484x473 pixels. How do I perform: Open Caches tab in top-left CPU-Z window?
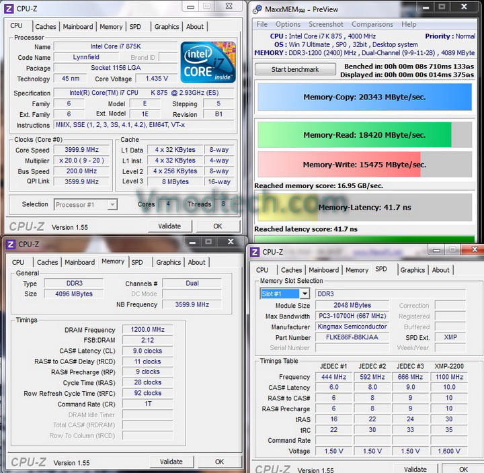click(46, 26)
